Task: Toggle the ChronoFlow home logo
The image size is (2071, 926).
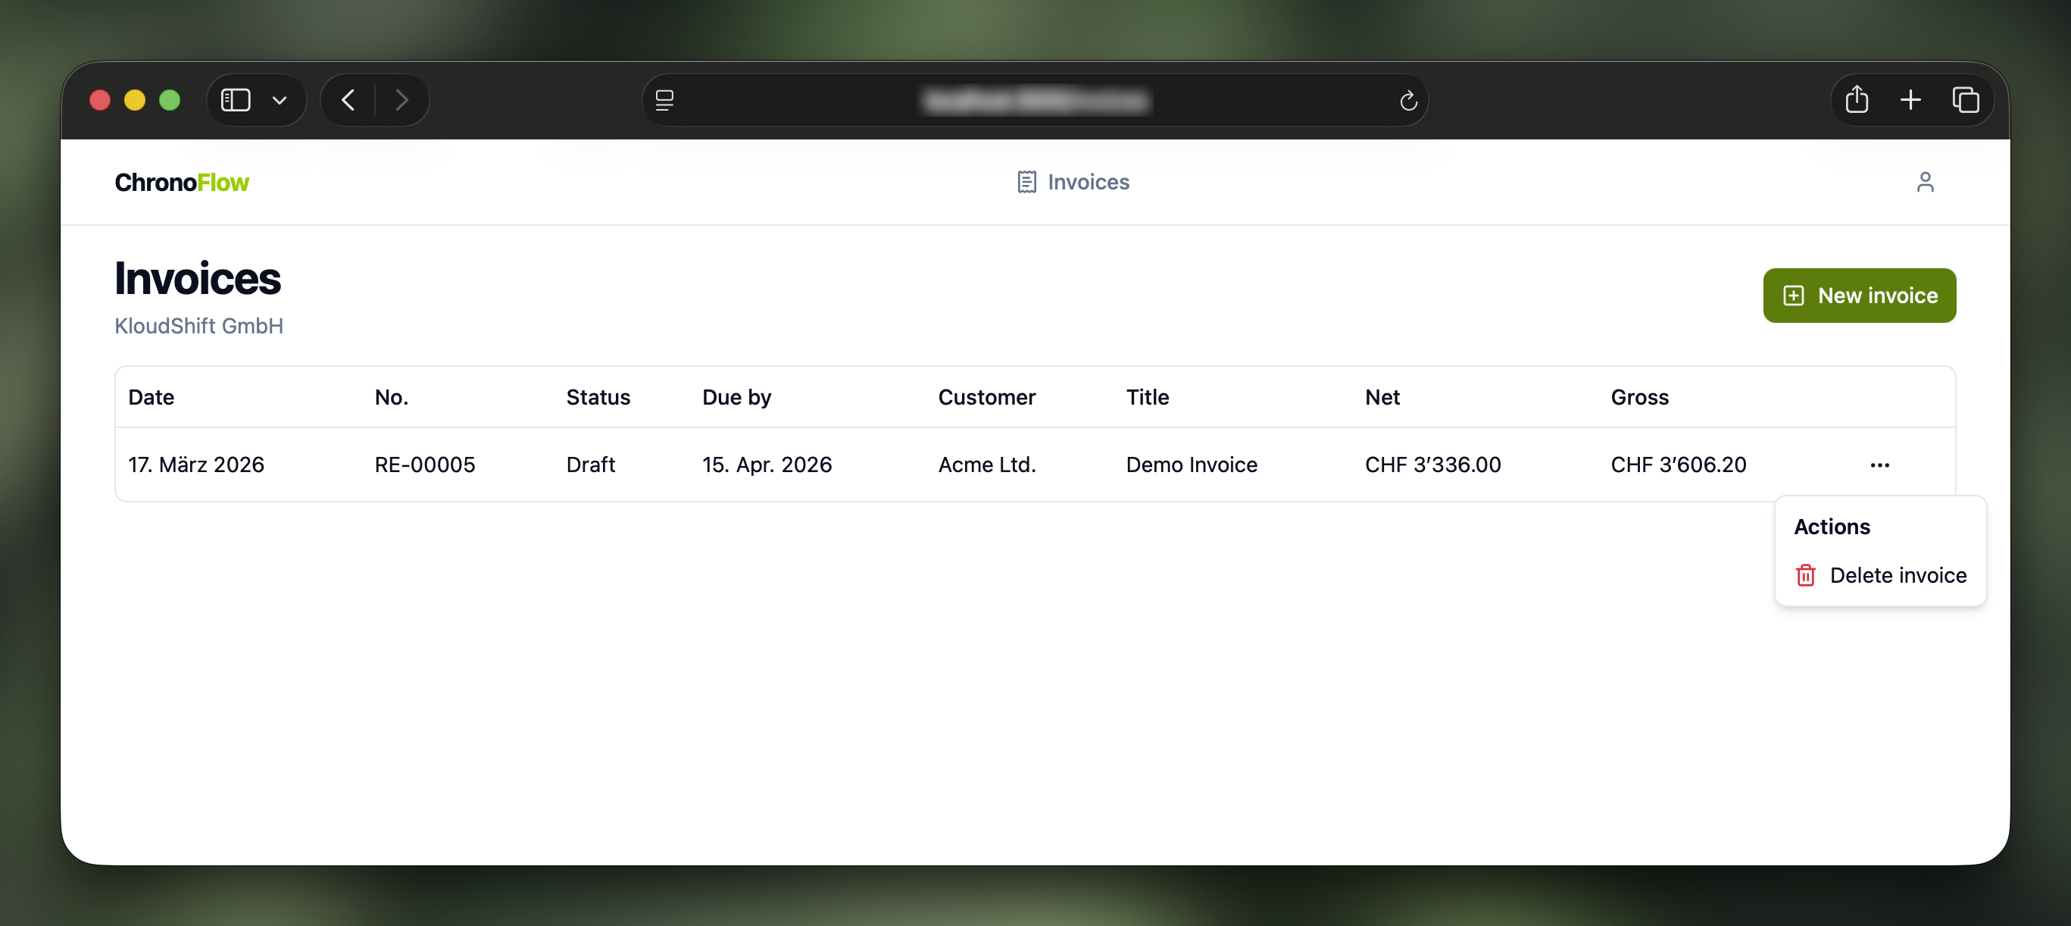Action: coord(182,182)
